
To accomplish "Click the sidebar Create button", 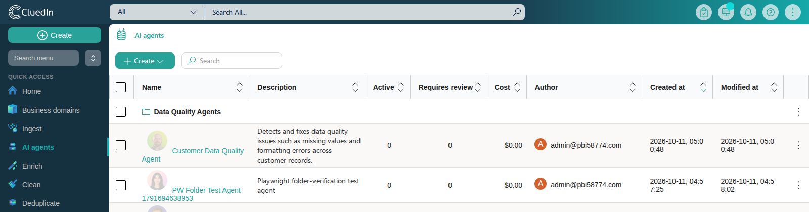I will click(x=55, y=35).
